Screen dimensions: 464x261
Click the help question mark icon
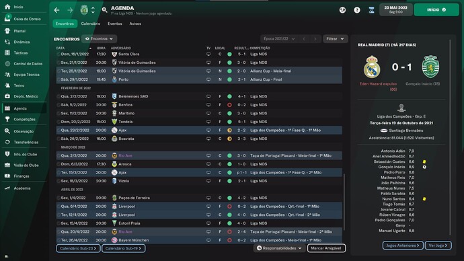click(x=357, y=10)
